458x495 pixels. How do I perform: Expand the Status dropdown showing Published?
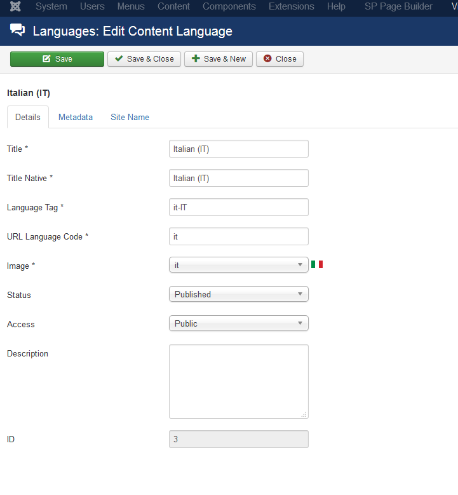238,294
